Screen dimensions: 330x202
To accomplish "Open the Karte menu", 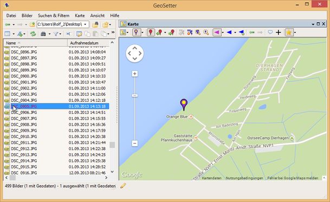I will [80, 16].
